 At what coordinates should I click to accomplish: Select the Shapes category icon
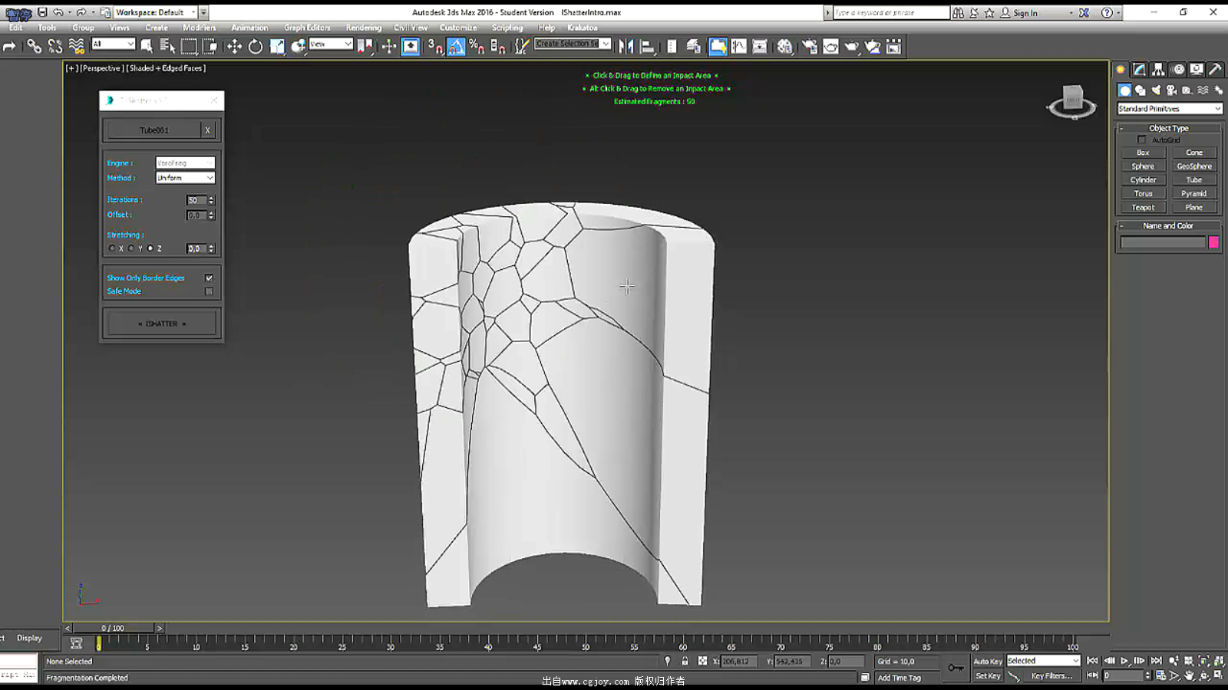tap(1141, 90)
